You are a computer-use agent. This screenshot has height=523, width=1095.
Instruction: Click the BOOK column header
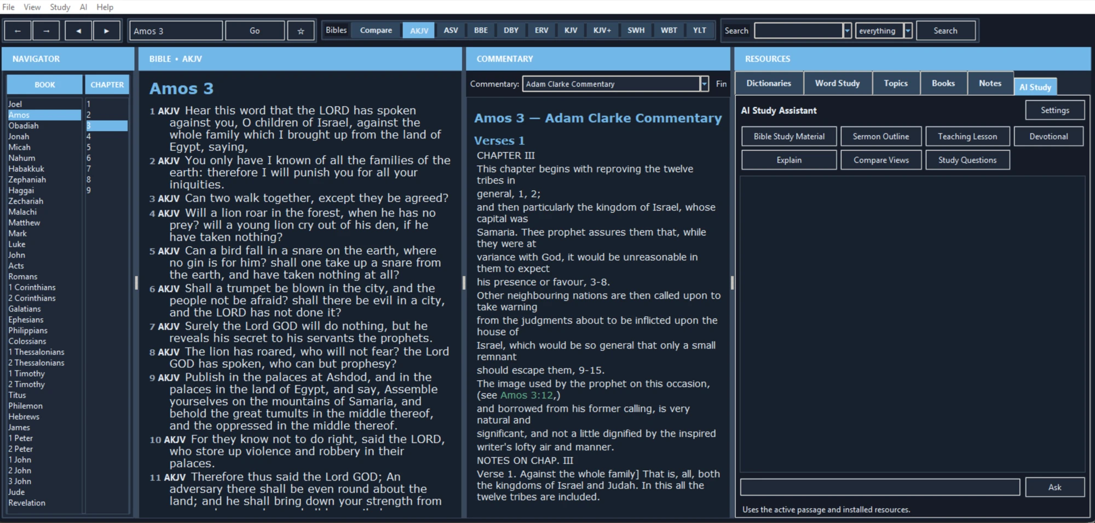(45, 85)
